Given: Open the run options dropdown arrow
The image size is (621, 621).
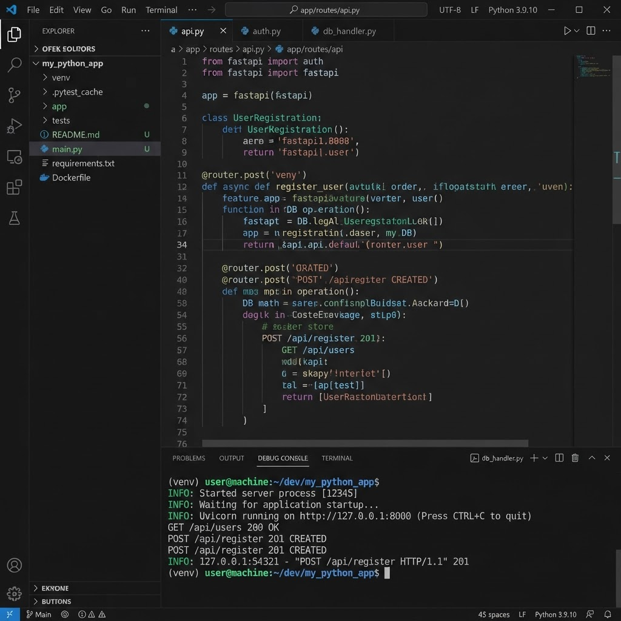Looking at the screenshot, I should (x=577, y=31).
